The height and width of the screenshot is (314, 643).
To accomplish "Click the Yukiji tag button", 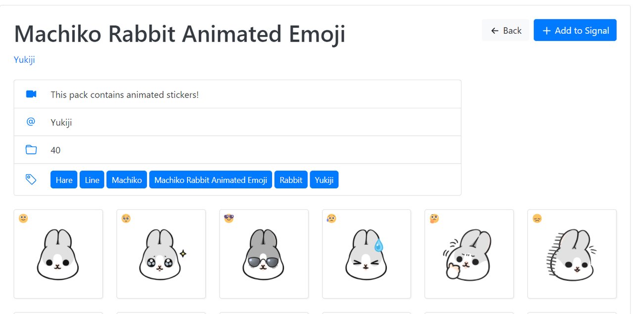I will point(324,180).
